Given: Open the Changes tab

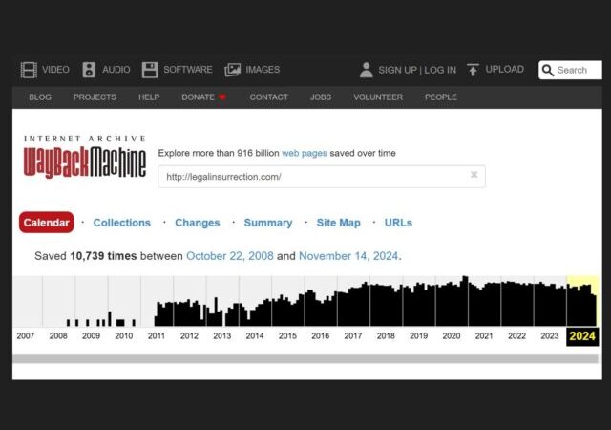Looking at the screenshot, I should pyautogui.click(x=197, y=223).
